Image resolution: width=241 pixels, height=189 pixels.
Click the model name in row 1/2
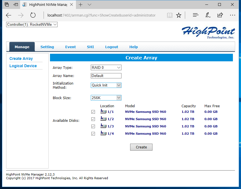pos(145,119)
